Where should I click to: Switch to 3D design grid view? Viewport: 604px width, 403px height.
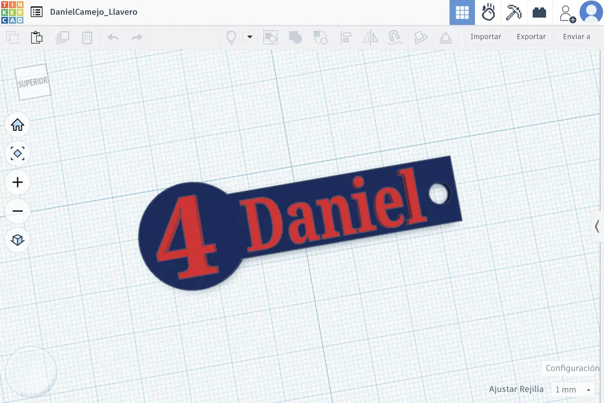point(462,12)
